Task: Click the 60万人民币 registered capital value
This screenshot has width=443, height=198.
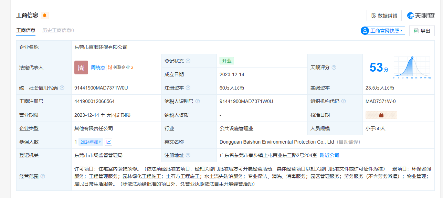Action: (x=232, y=88)
